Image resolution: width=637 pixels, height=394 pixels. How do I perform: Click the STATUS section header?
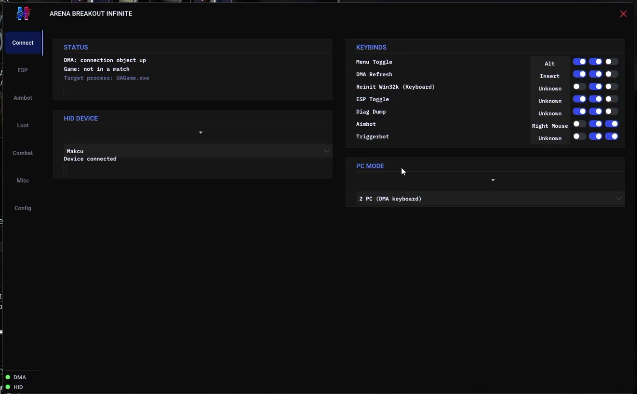76,47
